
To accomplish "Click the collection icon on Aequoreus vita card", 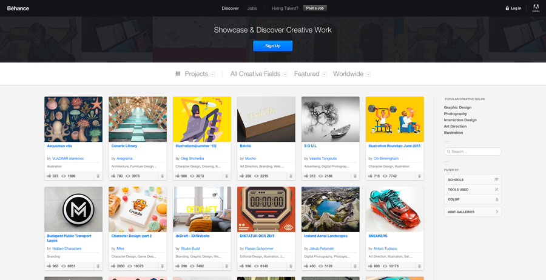I will pos(98,176).
